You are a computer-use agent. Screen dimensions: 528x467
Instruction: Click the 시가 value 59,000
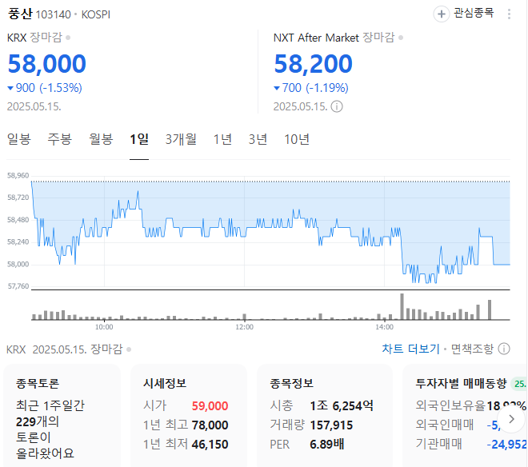(210, 406)
